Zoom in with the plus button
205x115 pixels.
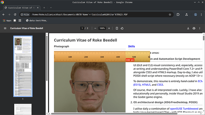(109, 28)
